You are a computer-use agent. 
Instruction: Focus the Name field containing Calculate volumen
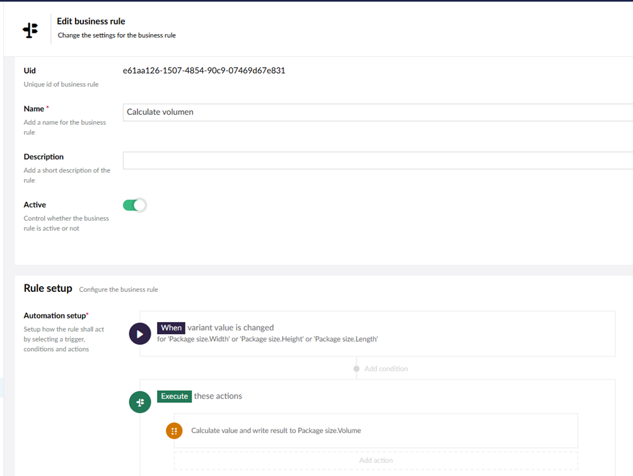tap(377, 112)
